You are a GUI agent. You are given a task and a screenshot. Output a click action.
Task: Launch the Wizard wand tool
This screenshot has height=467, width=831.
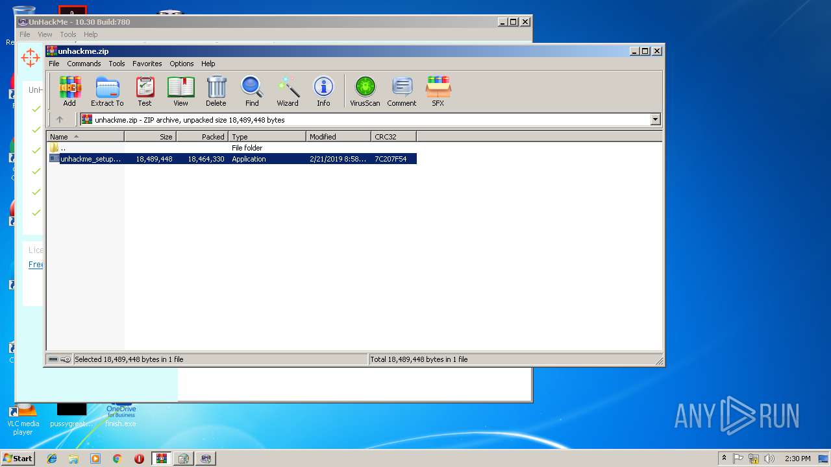288,91
